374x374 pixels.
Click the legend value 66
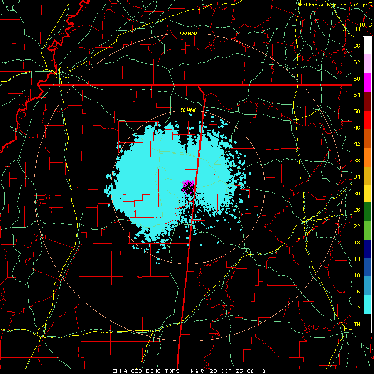coord(357,46)
